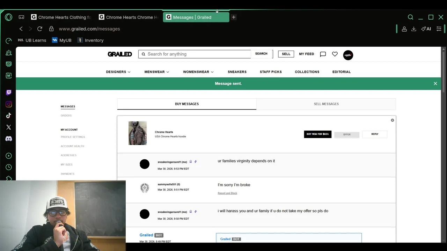
Task: Open the Opera GX main menu logo
Action: click(x=9, y=17)
